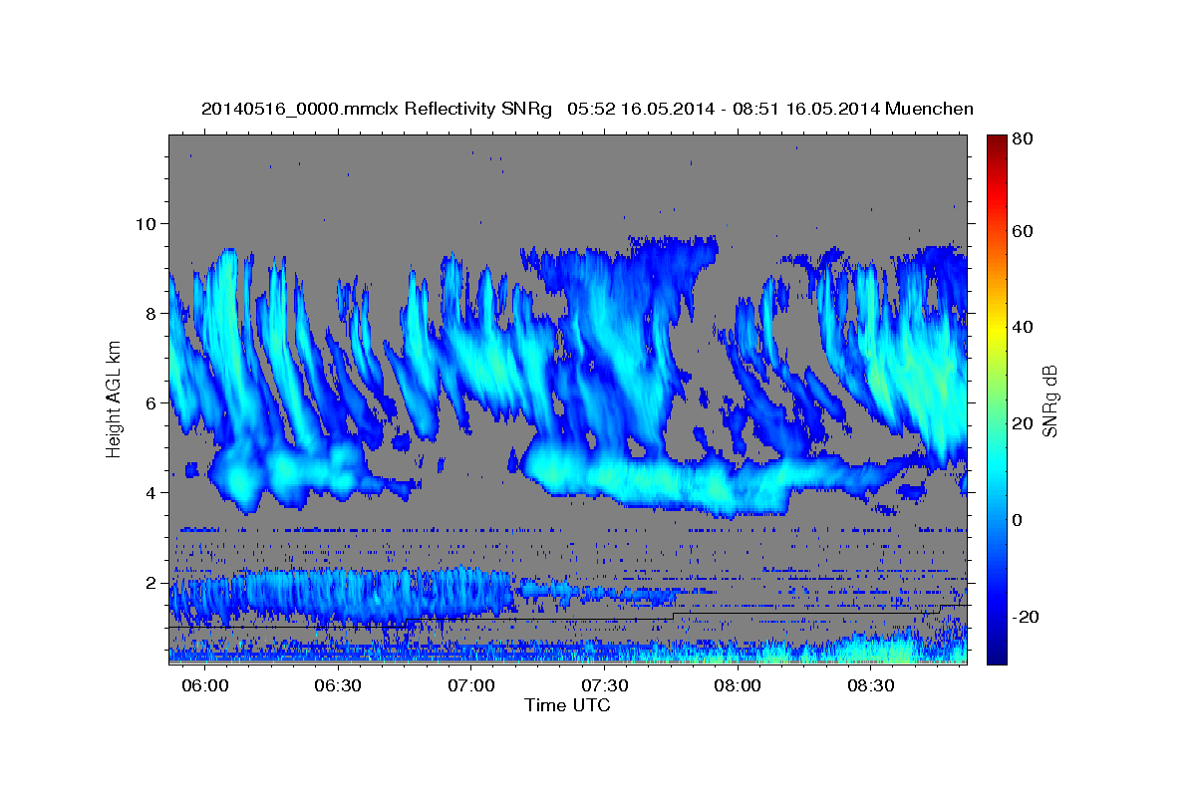Click the '06:00' time tick label
Image resolution: width=1196 pixels, height=797 pixels.
[205, 685]
